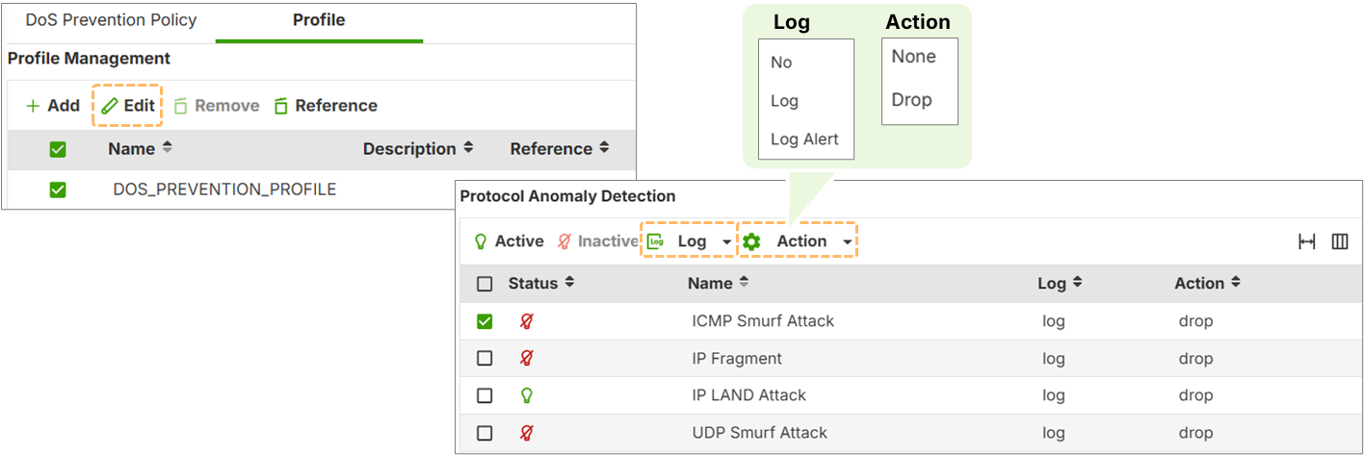
Task: Choose Drop in the Action menu
Action: [911, 100]
